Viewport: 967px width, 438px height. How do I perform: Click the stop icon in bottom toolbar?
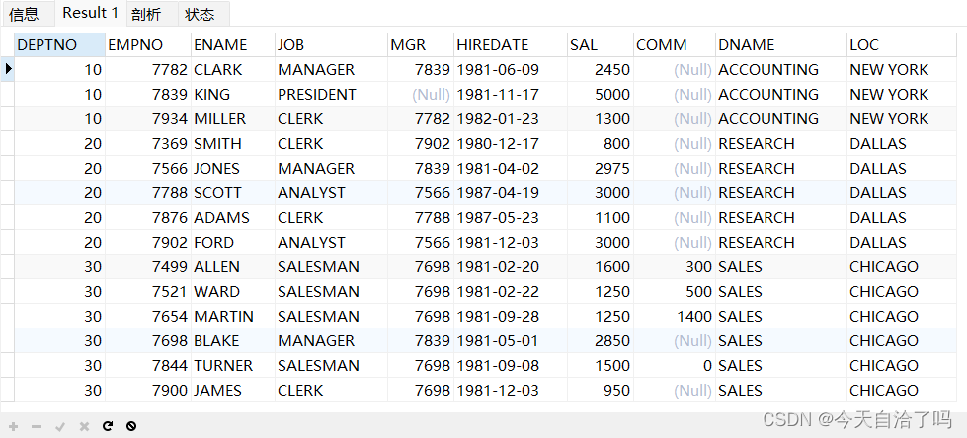point(130,426)
